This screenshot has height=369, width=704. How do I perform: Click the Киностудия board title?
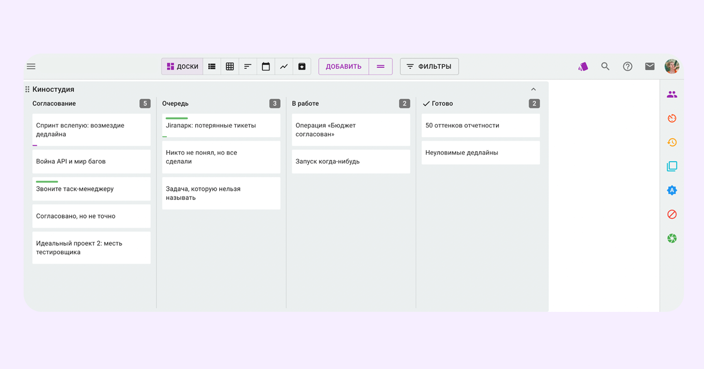tap(53, 89)
